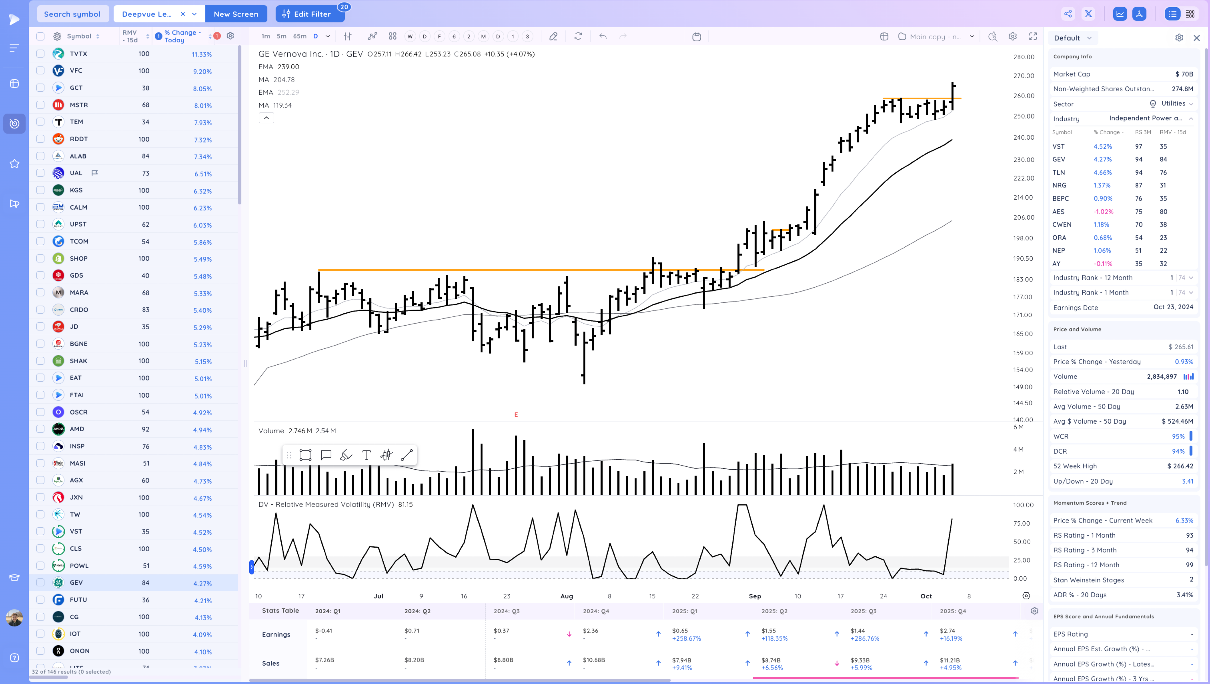Select the text annotation tool
Screen dimensions: 1210x684
pyautogui.click(x=366, y=455)
